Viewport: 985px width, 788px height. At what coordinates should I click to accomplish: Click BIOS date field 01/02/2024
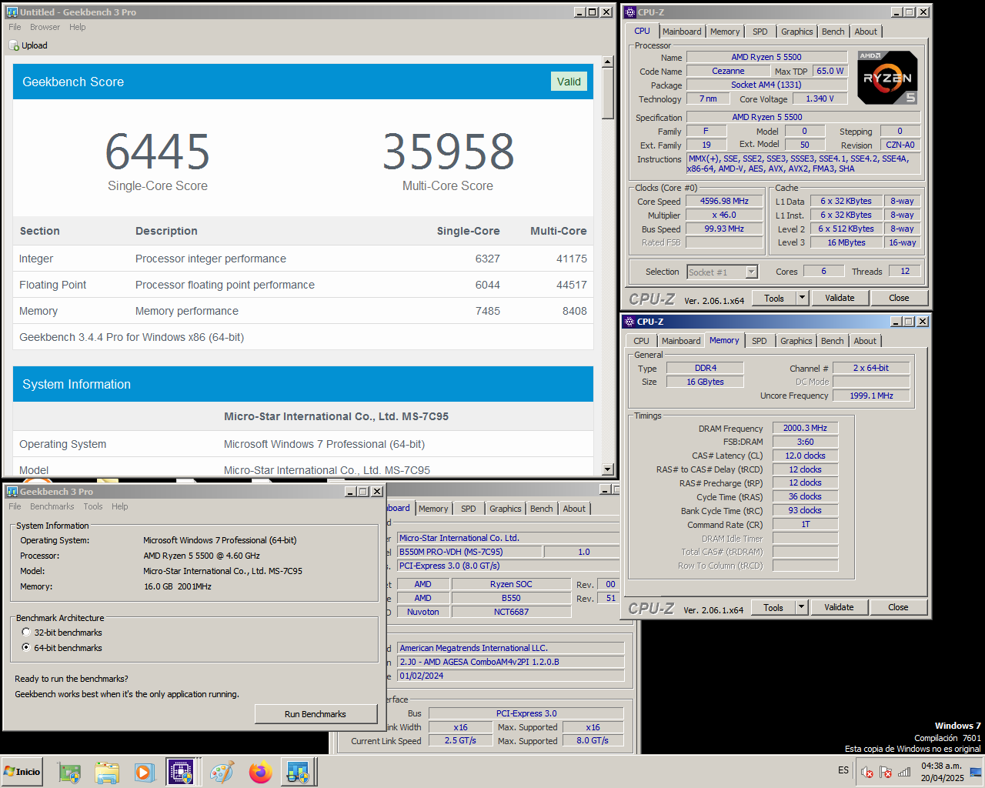pyautogui.click(x=510, y=676)
